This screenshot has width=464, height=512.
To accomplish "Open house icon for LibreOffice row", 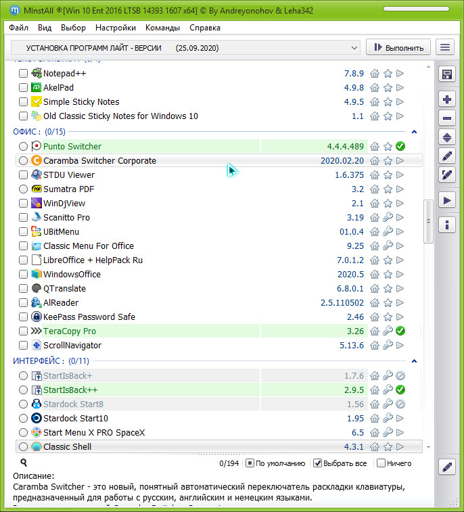I will tap(375, 260).
